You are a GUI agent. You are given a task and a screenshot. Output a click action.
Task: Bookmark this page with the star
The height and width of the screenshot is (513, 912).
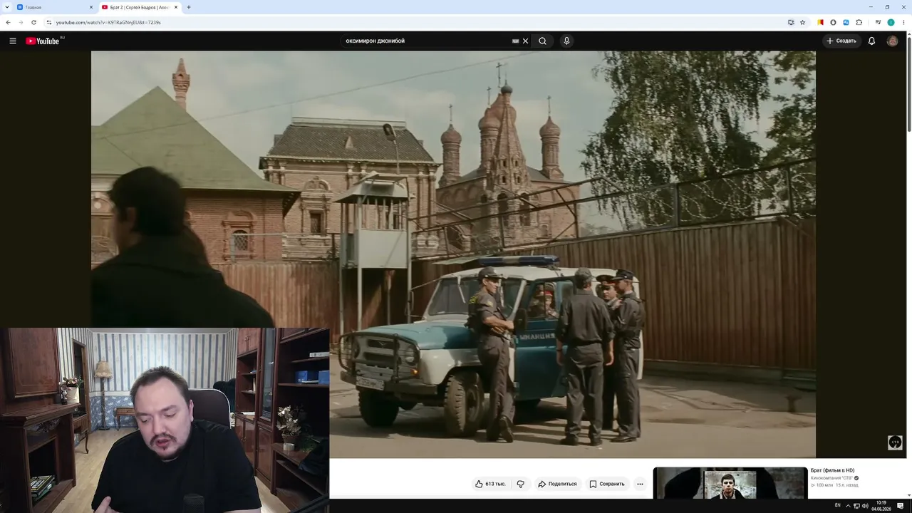pos(802,22)
